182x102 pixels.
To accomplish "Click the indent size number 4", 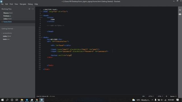I will 176,96.
